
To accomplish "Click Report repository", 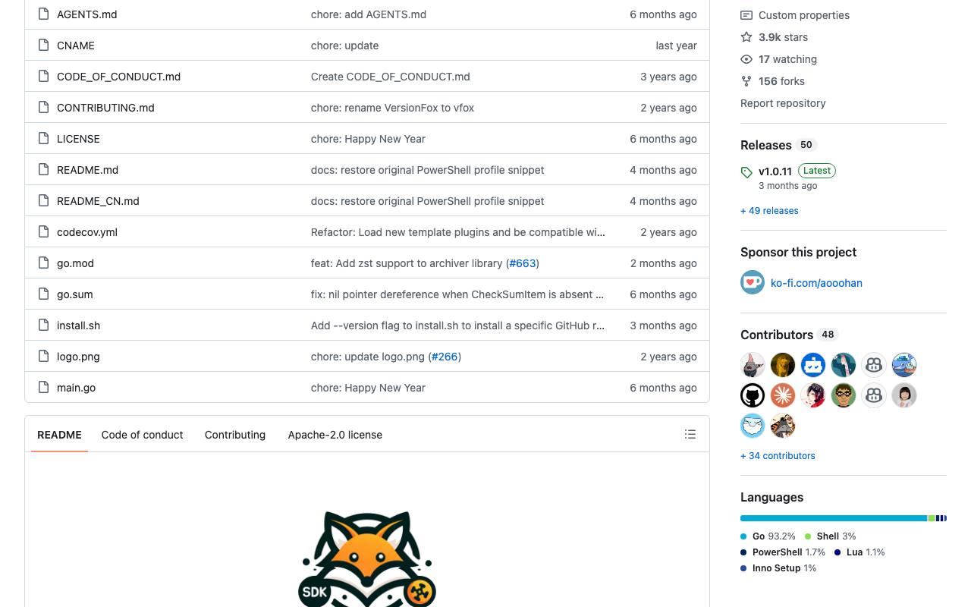I will (783, 103).
